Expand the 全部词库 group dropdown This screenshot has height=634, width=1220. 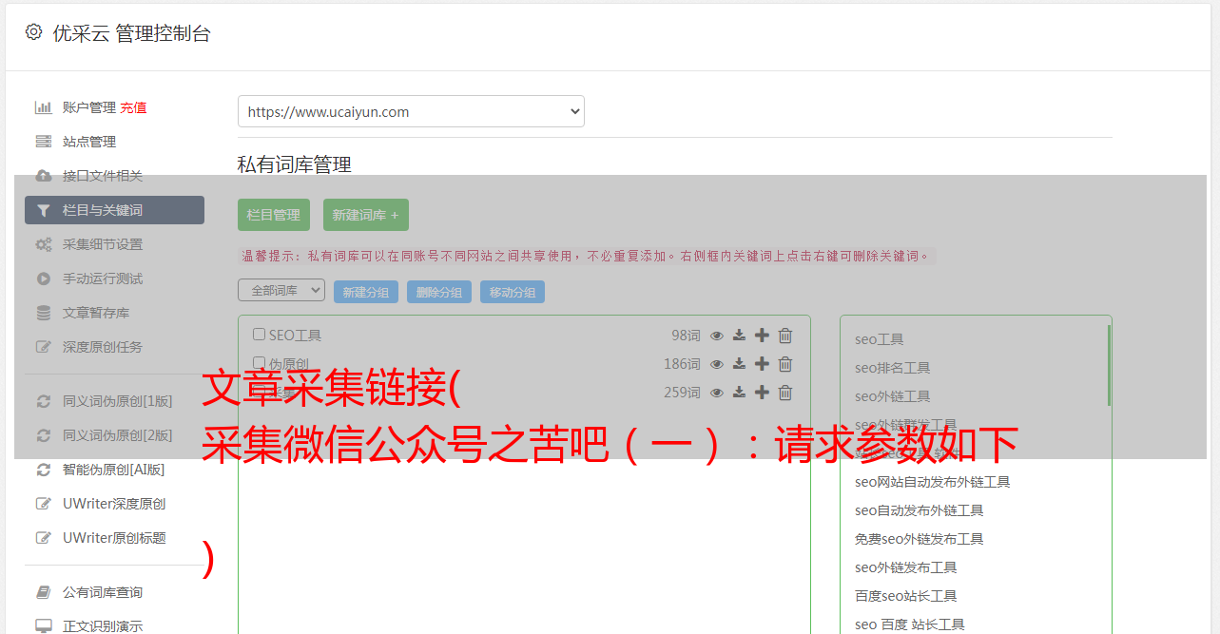coord(281,291)
